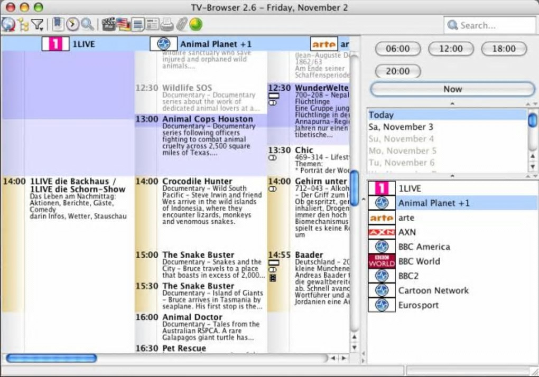The height and width of the screenshot is (377, 539).
Task: Click the flags language toolbar icon
Action: tap(123, 24)
